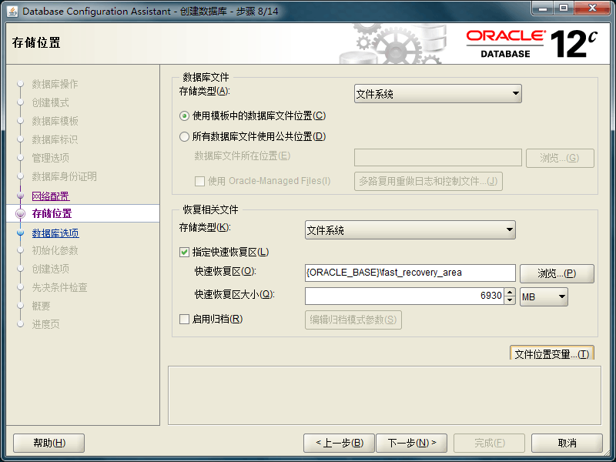Toggle 指定快速恢复区 checkbox
616x462 pixels.
(x=184, y=252)
